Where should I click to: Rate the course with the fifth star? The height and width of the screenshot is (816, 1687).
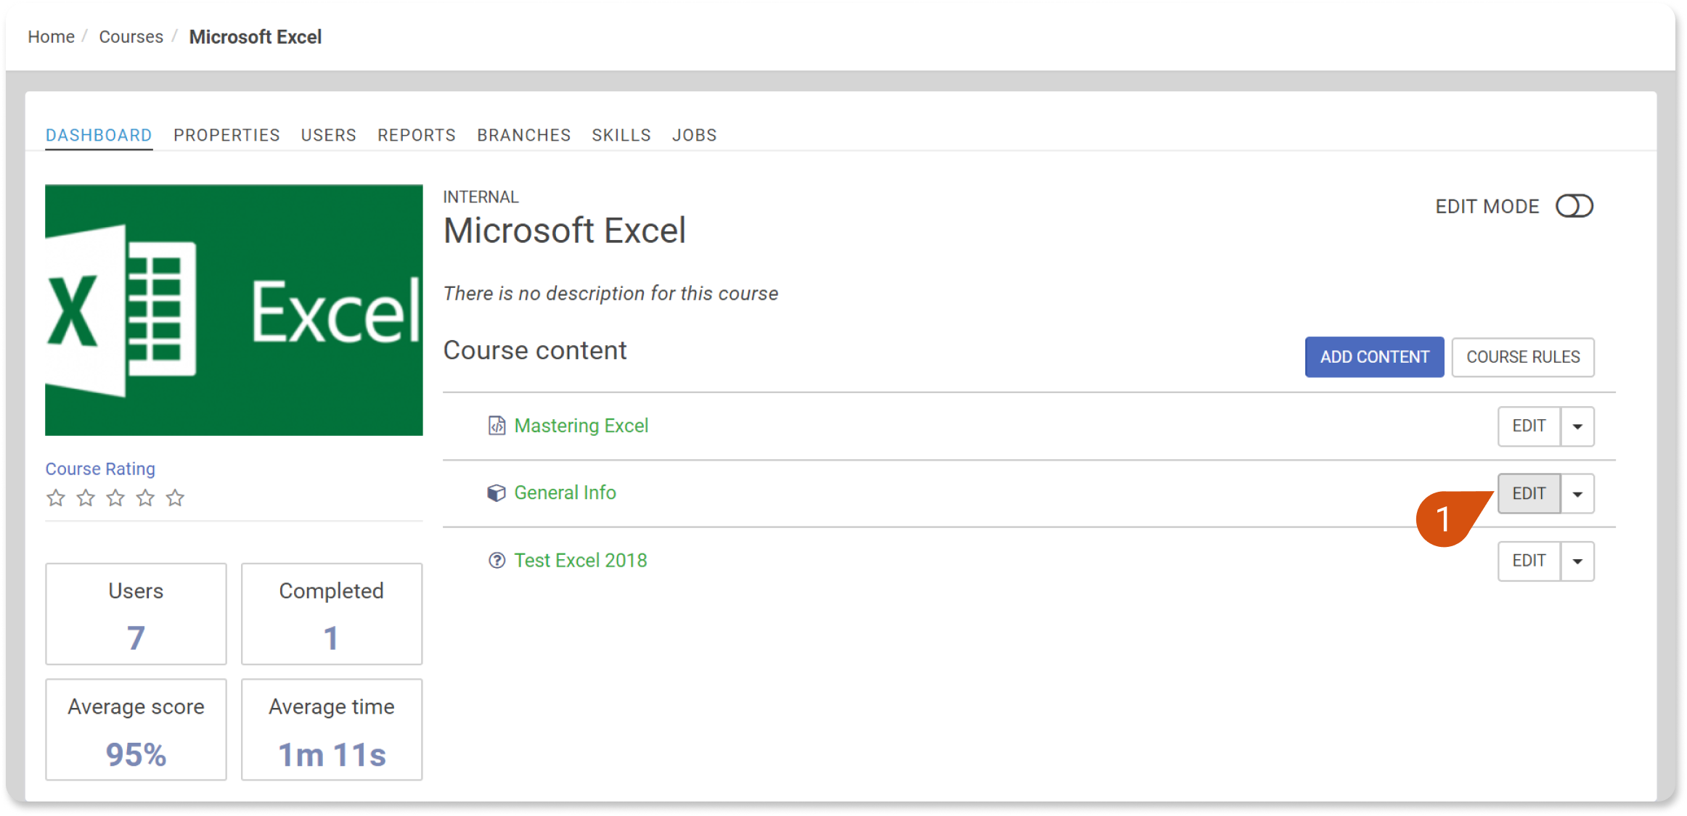175,498
